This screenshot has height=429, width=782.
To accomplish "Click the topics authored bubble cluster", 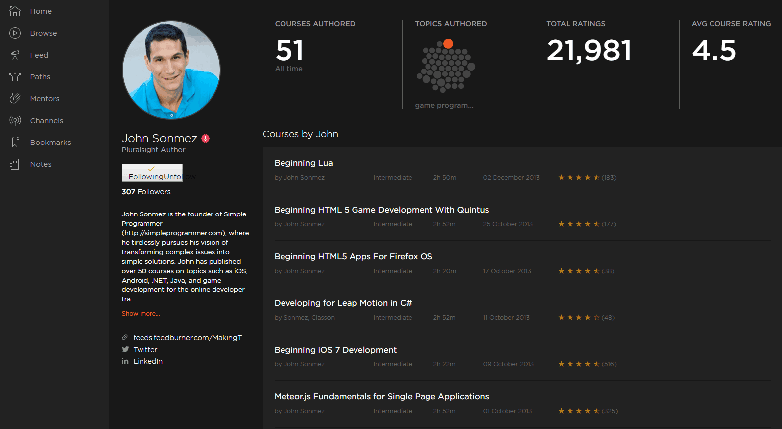I will 446,66.
